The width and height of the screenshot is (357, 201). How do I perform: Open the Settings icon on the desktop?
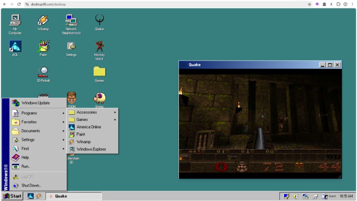[71, 49]
